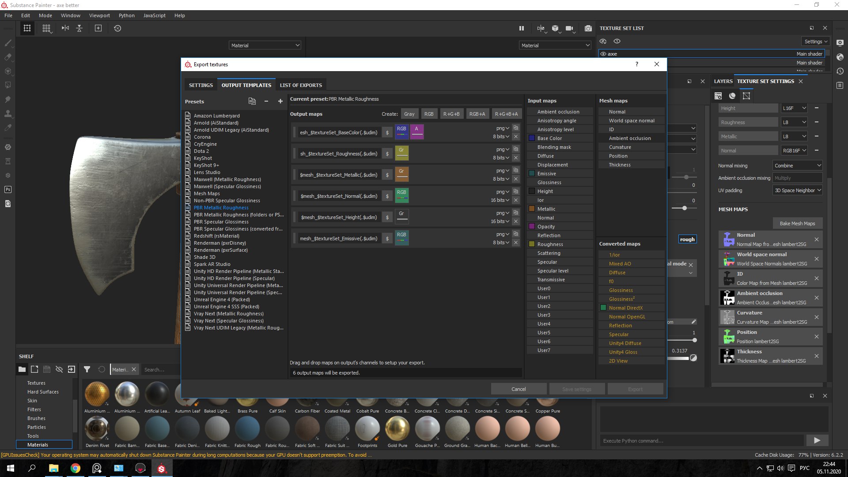Toggle the RGB channel block of BaseColor
The height and width of the screenshot is (477, 848).
coord(401,132)
